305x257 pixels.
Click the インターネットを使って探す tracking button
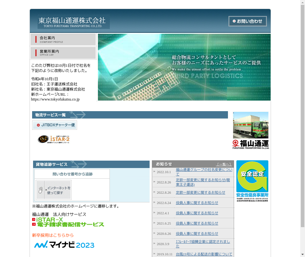tap(54, 190)
